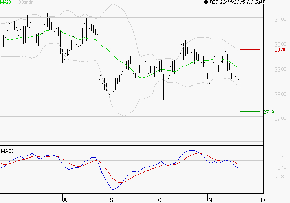
Task: Click the red 2970 resistance value
Action: tap(280, 50)
